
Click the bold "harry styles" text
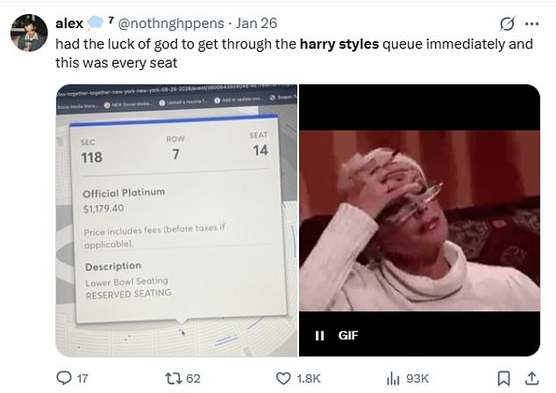[x=339, y=42]
